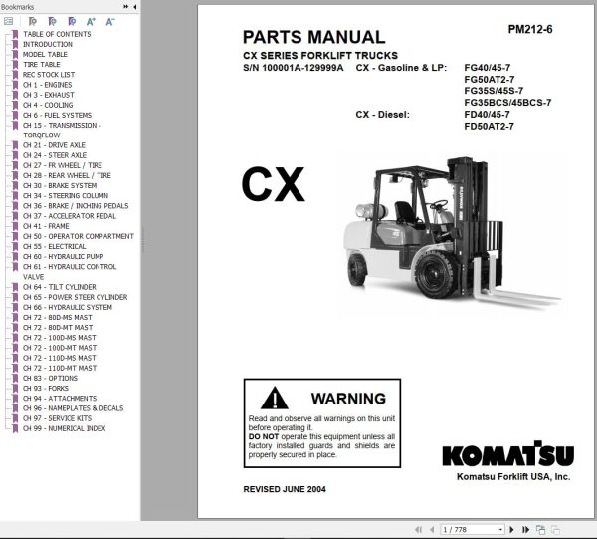
Task: Open the MODEL TABLE bookmark
Action: (x=45, y=54)
